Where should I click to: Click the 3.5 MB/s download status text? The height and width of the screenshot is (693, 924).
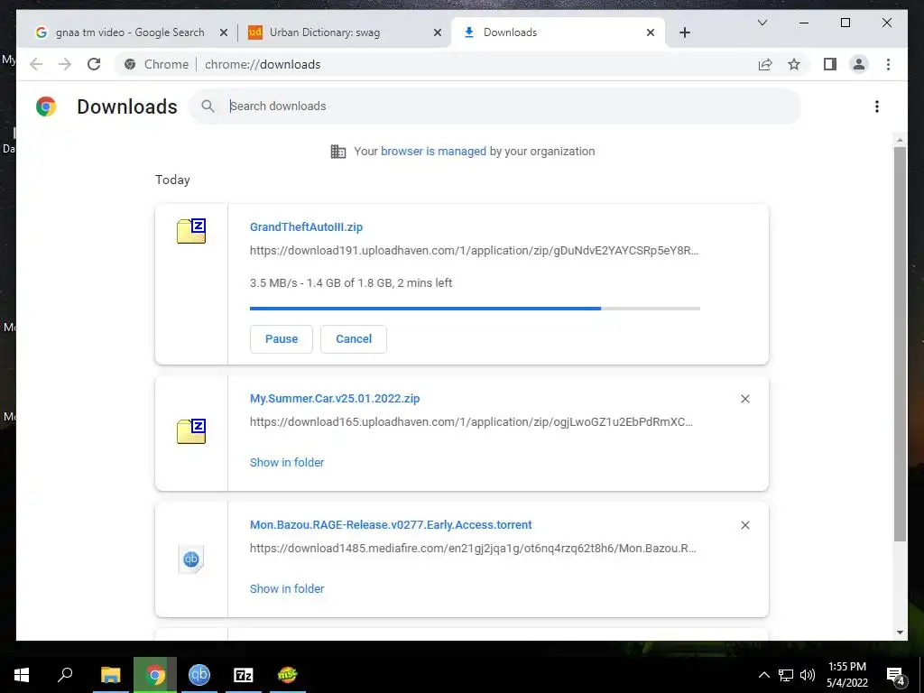pyautogui.click(x=351, y=282)
